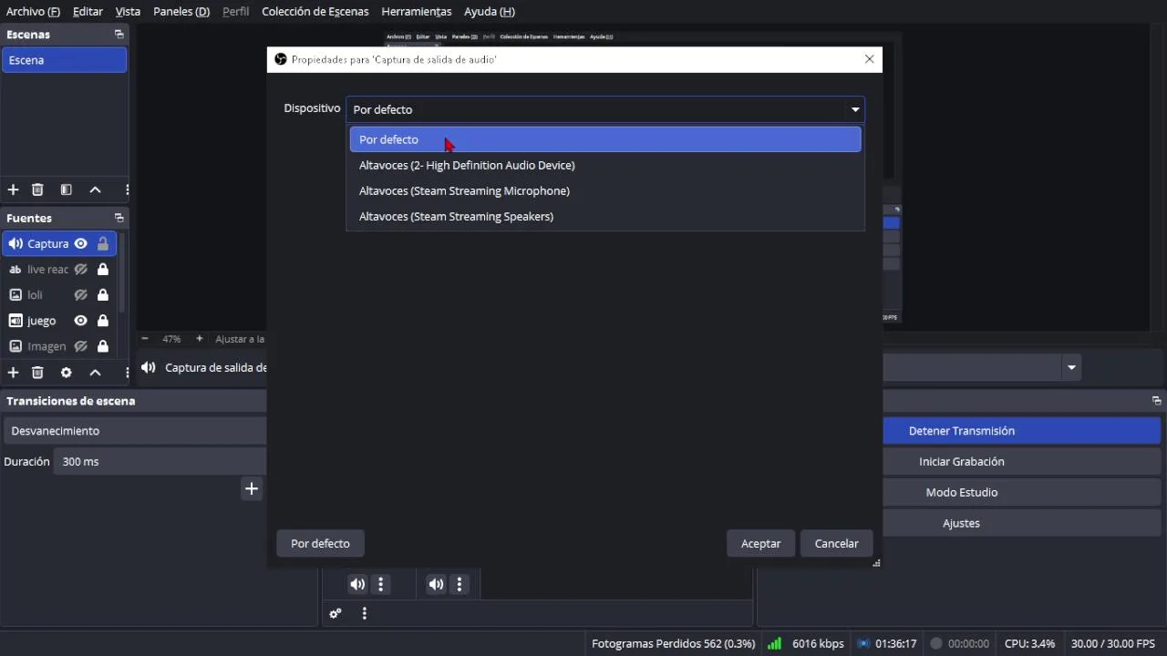Add a transition with the plus button
Image resolution: width=1167 pixels, height=656 pixels.
pyautogui.click(x=252, y=488)
